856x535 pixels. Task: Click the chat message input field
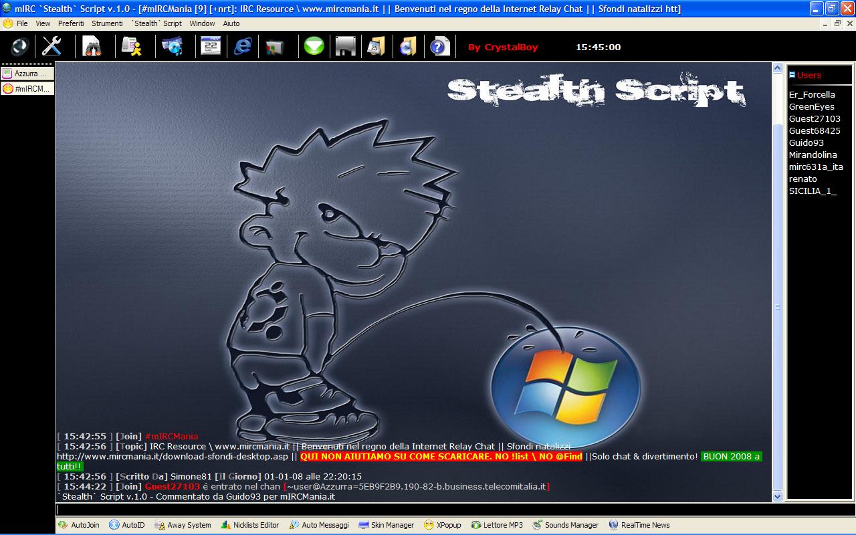415,510
